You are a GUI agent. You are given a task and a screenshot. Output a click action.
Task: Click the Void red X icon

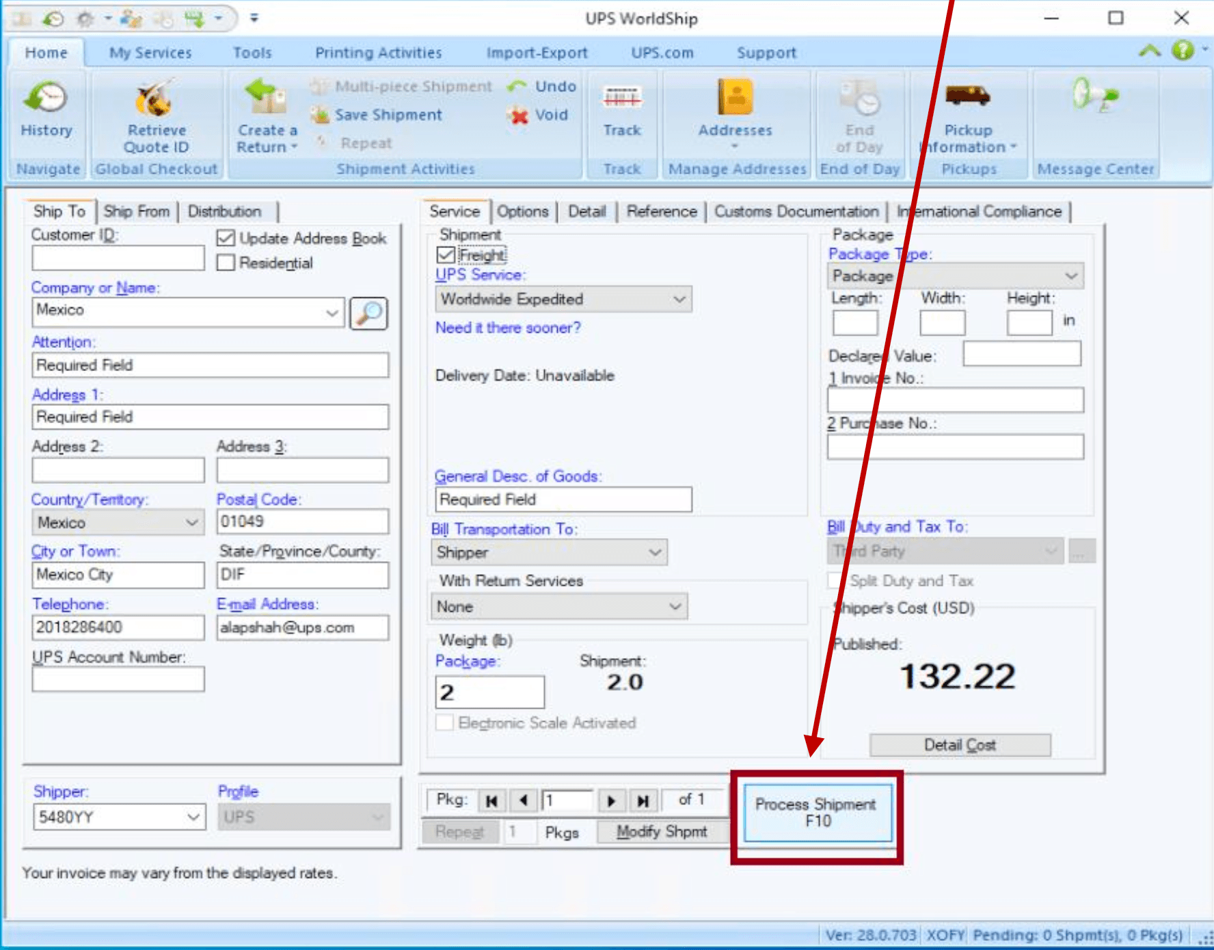(x=520, y=116)
